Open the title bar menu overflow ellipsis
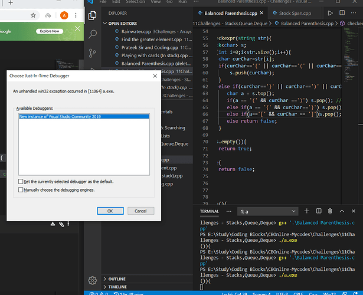 pyautogui.click(x=196, y=2)
